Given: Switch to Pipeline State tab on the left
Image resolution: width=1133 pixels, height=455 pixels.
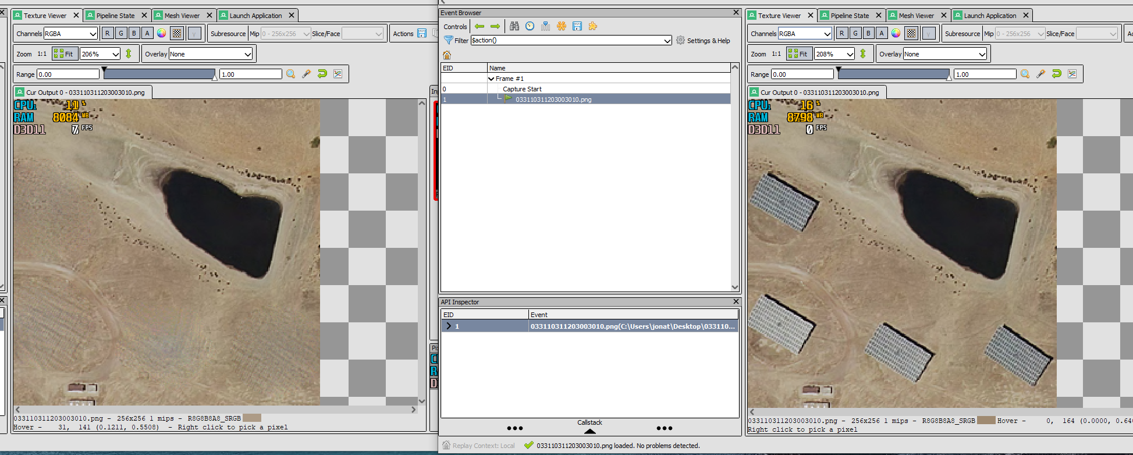Looking at the screenshot, I should (115, 16).
